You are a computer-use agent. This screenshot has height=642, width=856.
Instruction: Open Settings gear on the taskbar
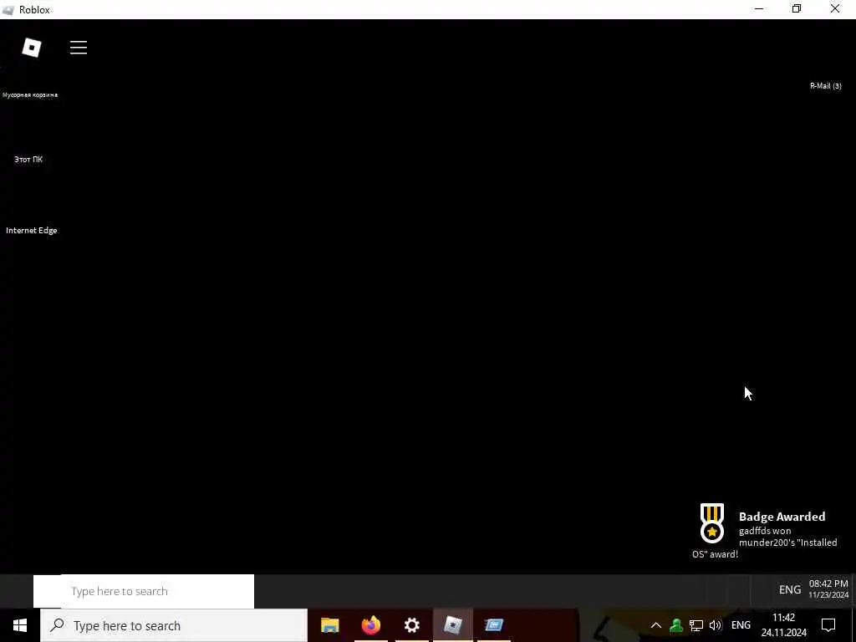(x=411, y=625)
